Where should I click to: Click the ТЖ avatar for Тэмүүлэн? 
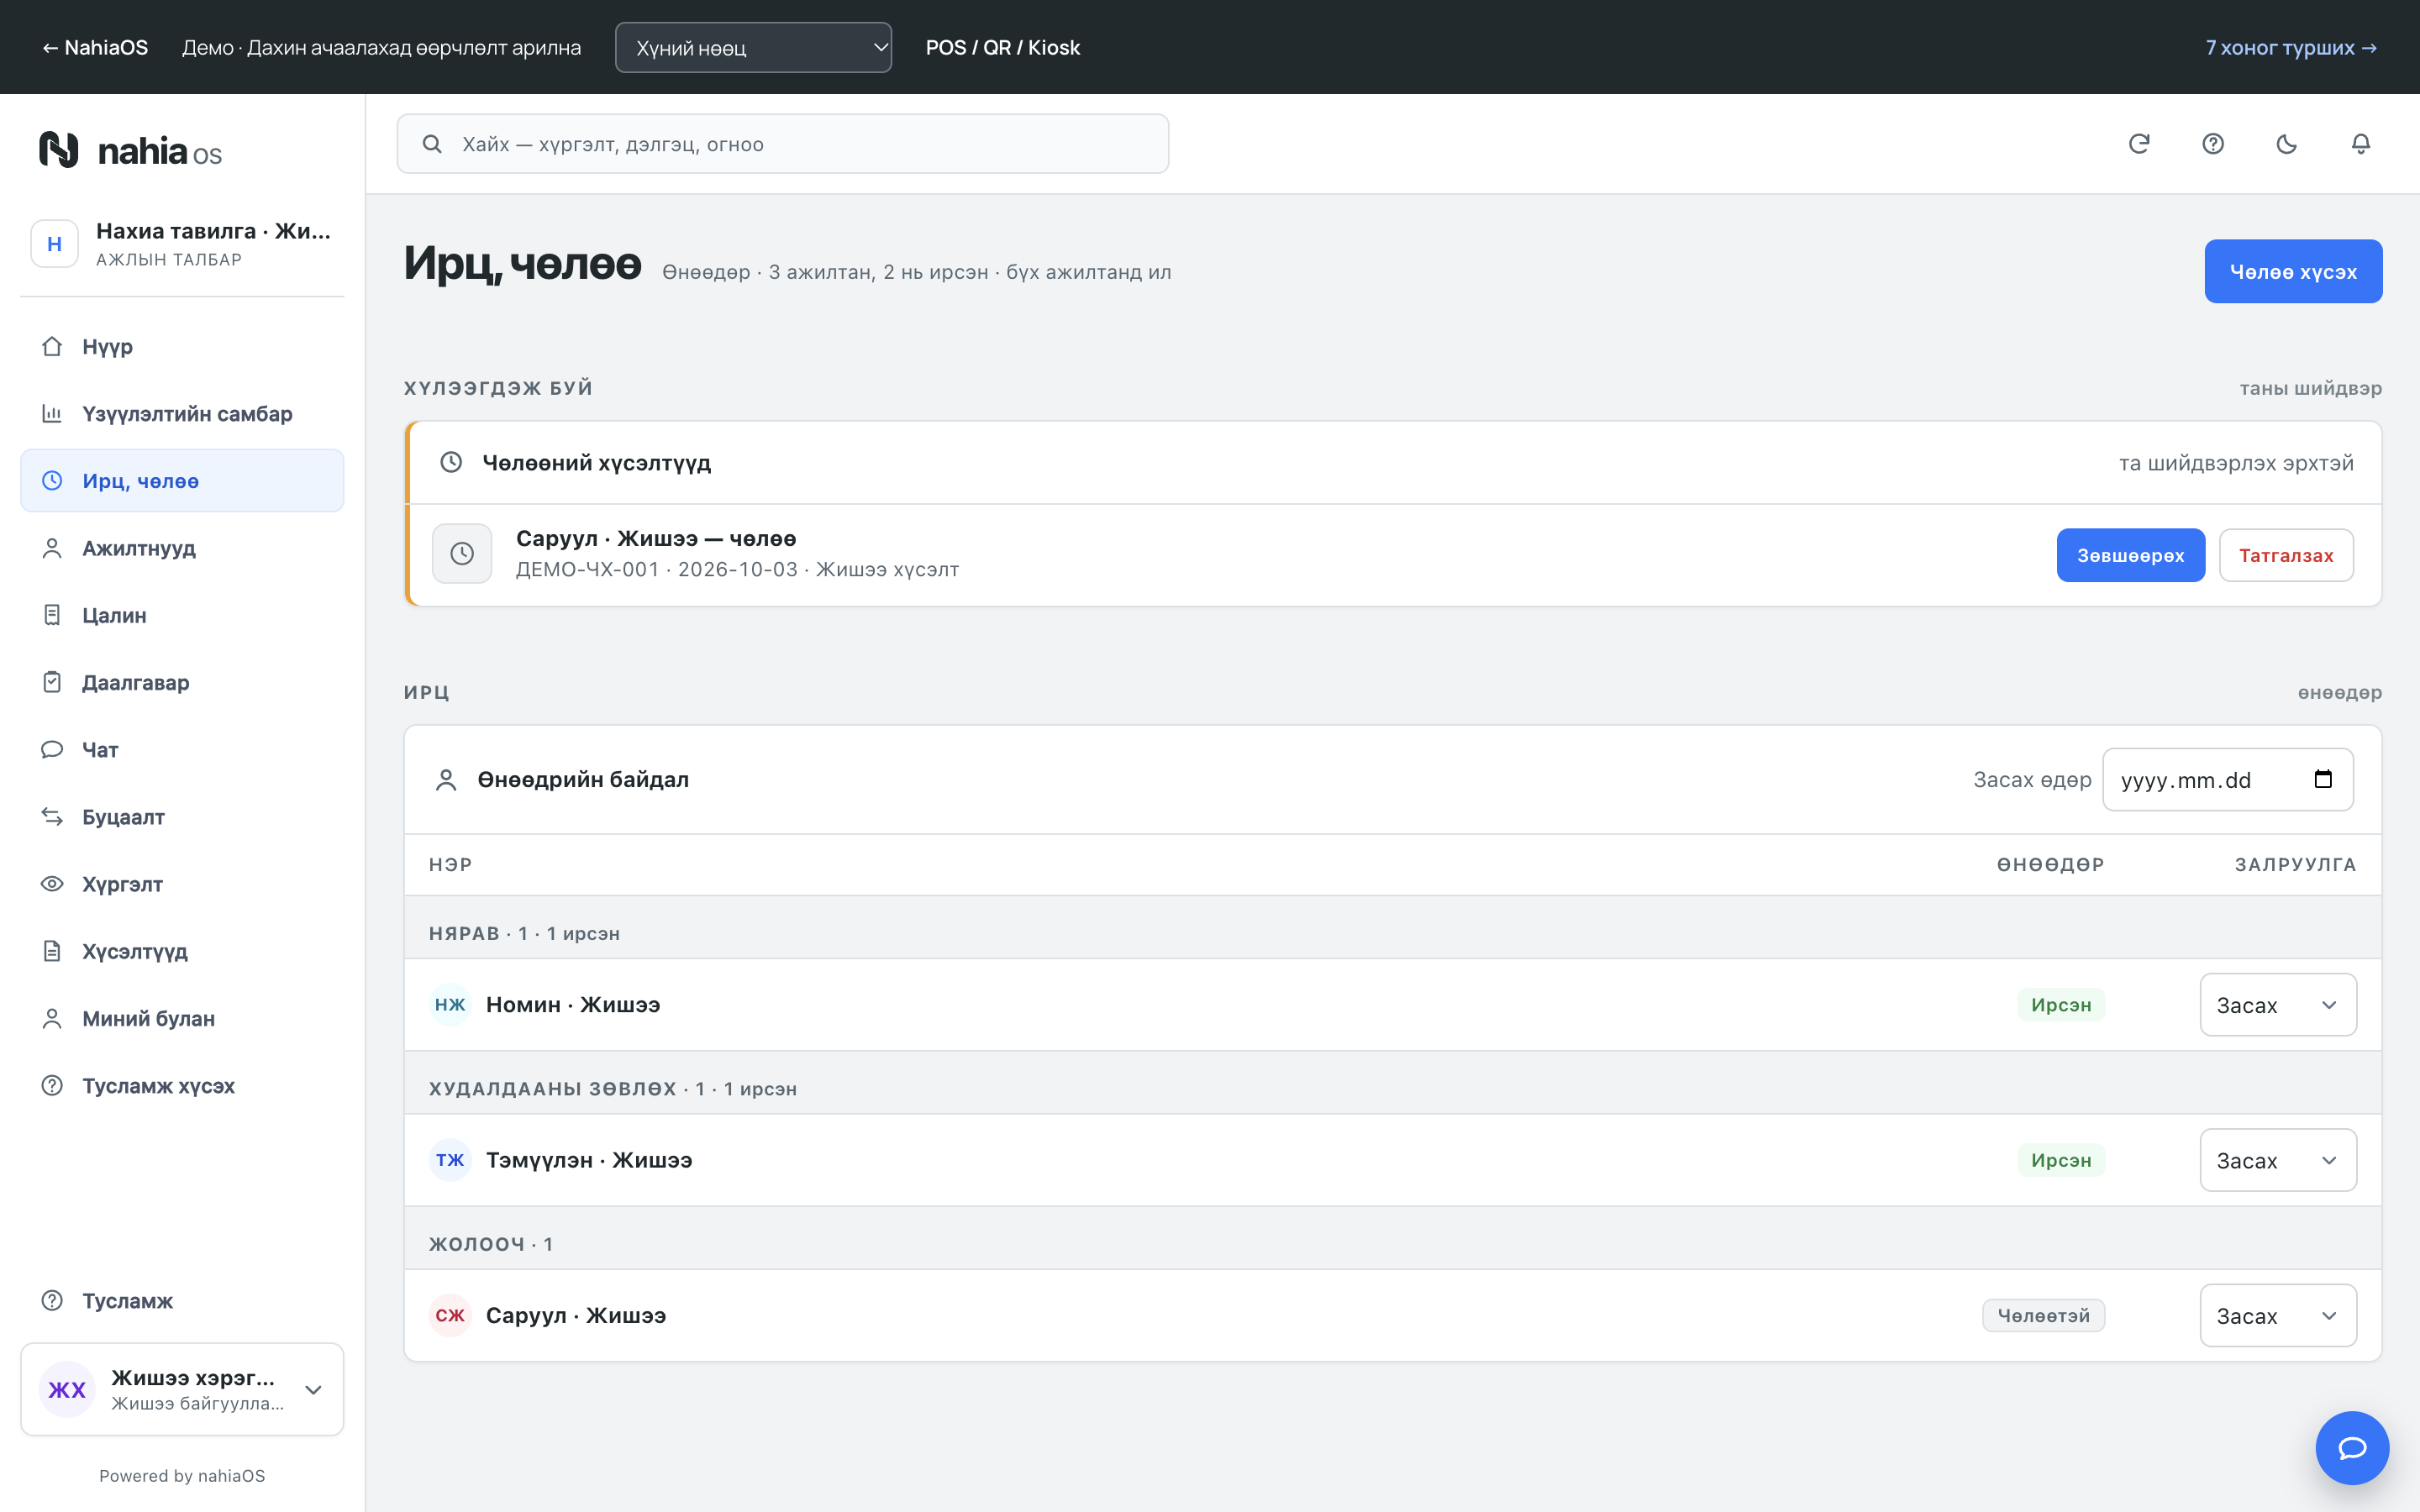click(450, 1160)
